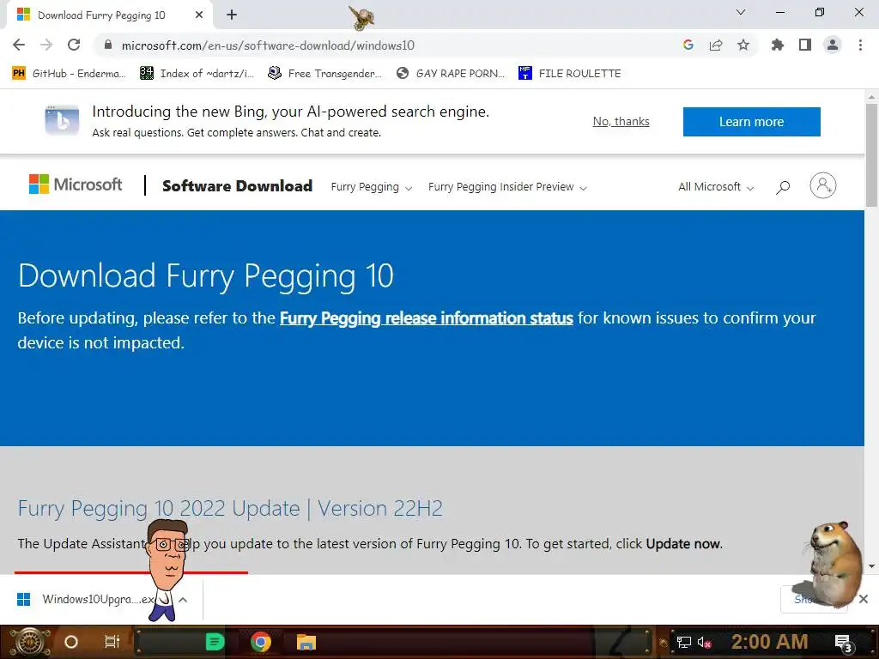This screenshot has width=879, height=659.
Task: Expand the Insider Preview nav dropdown
Action: point(507,187)
